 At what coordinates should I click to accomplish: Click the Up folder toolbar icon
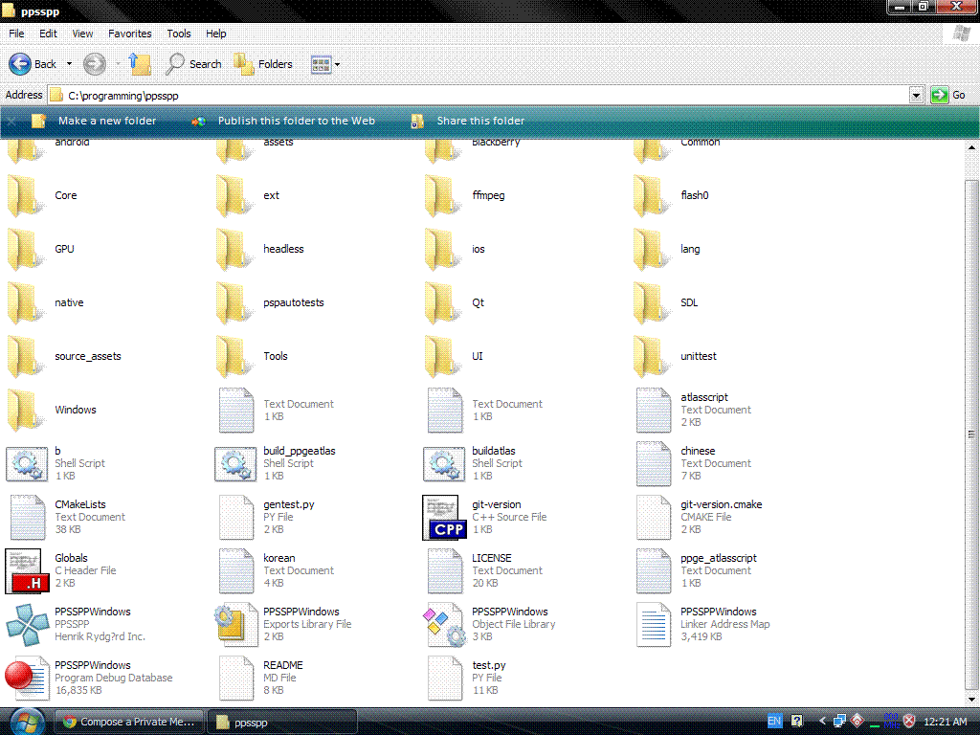click(140, 64)
